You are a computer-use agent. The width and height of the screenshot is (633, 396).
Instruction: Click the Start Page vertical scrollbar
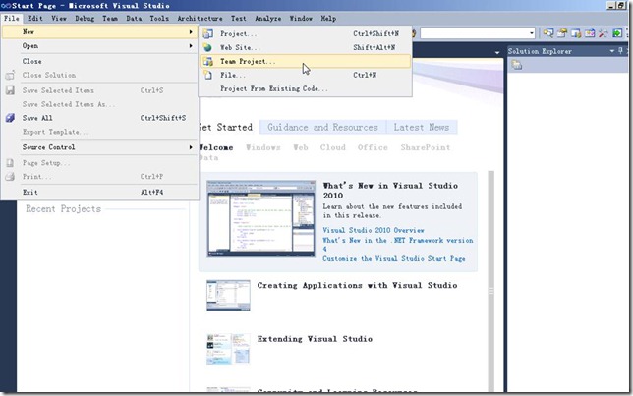(490, 281)
